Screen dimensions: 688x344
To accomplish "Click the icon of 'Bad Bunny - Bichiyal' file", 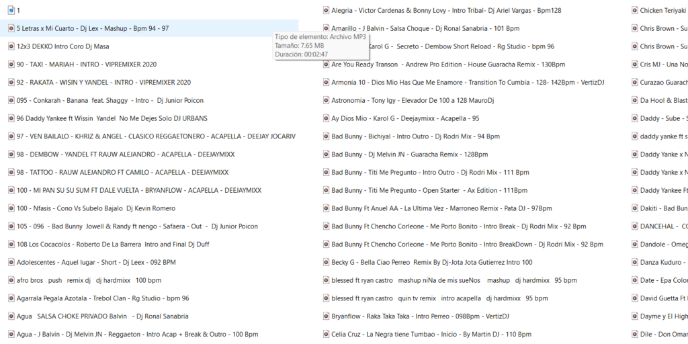I will (326, 136).
